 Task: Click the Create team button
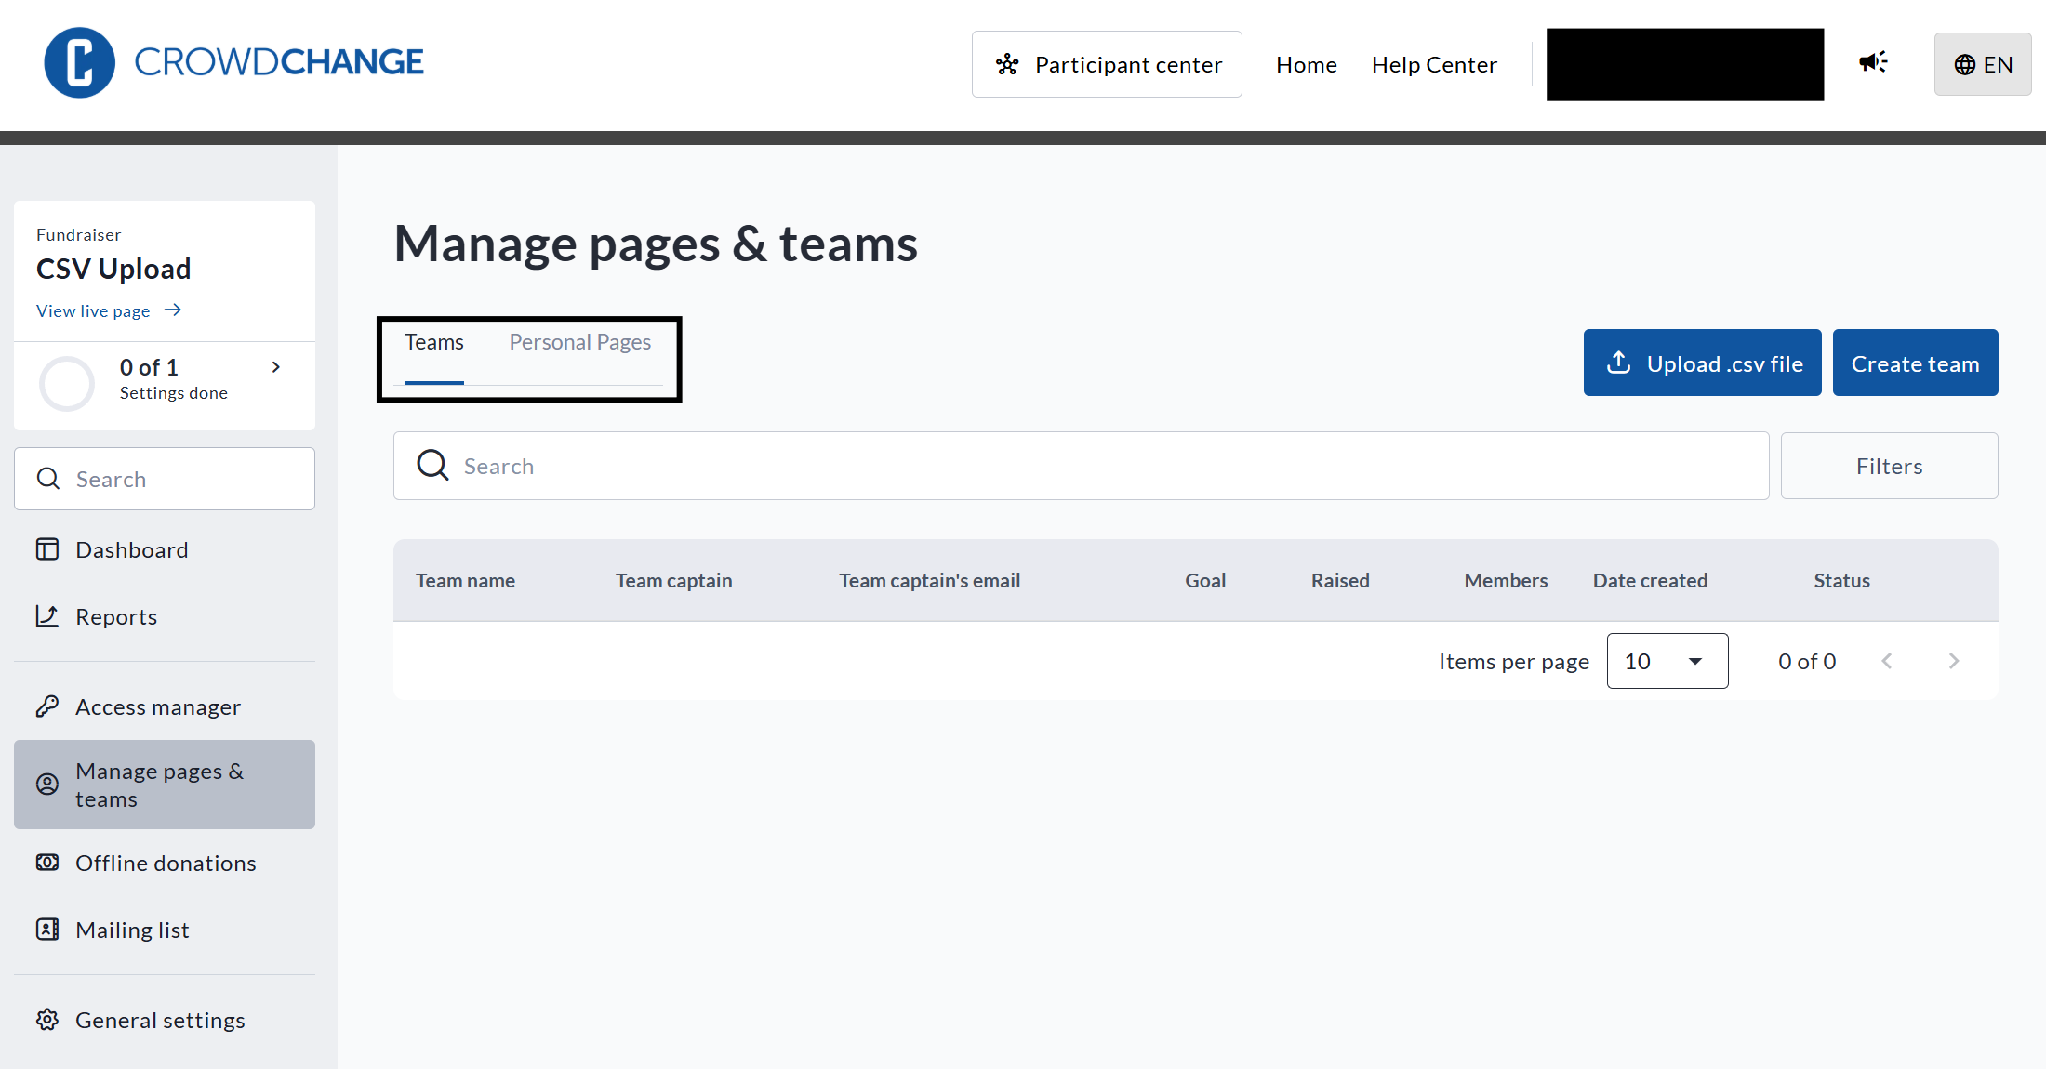click(1915, 363)
